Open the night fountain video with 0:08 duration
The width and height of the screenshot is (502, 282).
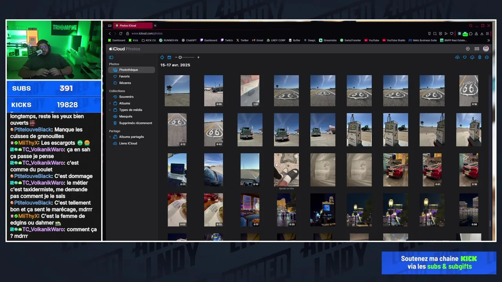click(469, 210)
